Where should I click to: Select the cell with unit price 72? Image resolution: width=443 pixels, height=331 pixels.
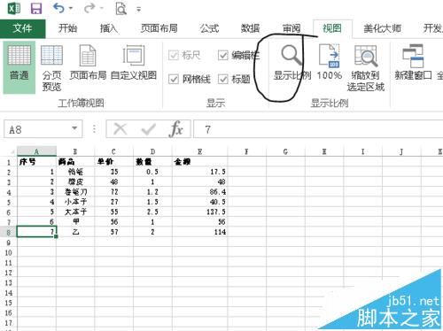tap(114, 192)
